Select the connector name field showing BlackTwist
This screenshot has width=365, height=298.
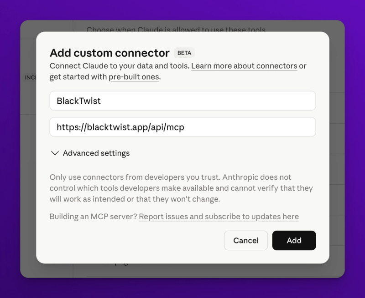tap(182, 101)
